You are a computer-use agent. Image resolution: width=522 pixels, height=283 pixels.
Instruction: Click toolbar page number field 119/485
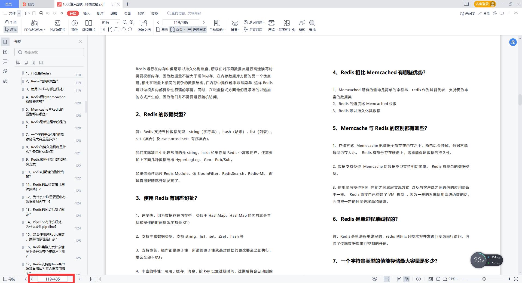click(x=181, y=22)
